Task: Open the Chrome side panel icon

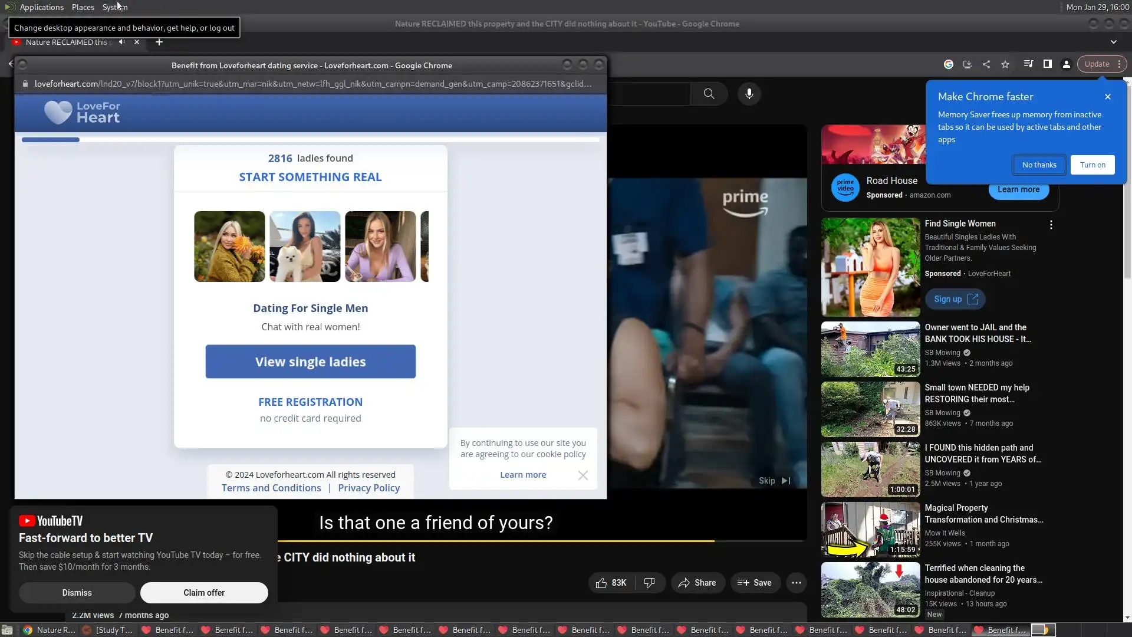Action: coord(1048,64)
